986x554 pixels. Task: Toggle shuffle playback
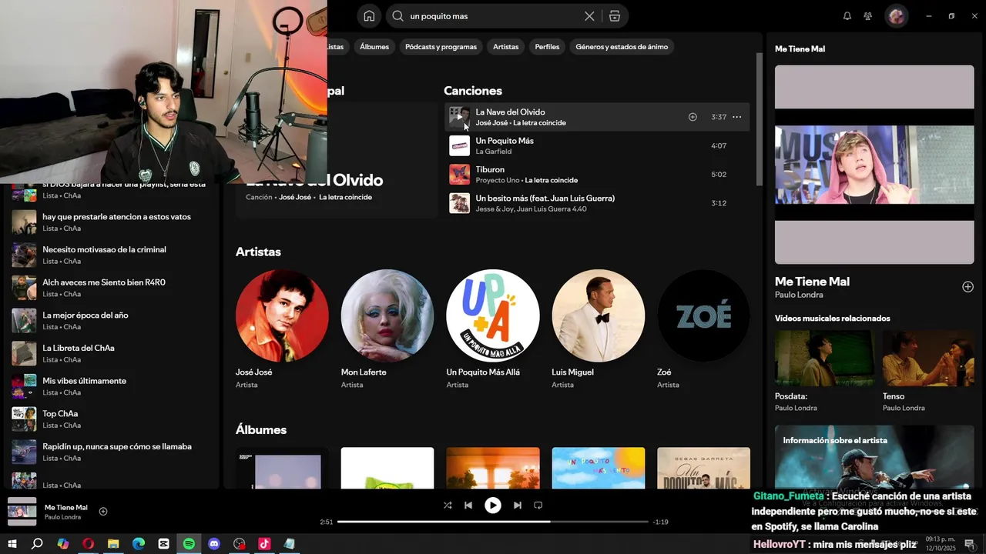click(x=448, y=506)
